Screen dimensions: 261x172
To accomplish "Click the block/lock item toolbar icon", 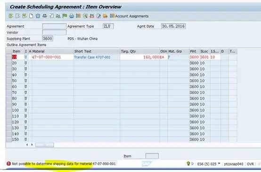I will click(x=45, y=16).
